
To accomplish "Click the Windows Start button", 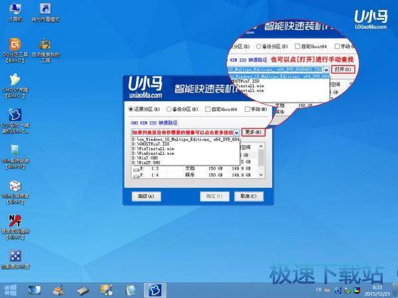I will click(11, 291).
